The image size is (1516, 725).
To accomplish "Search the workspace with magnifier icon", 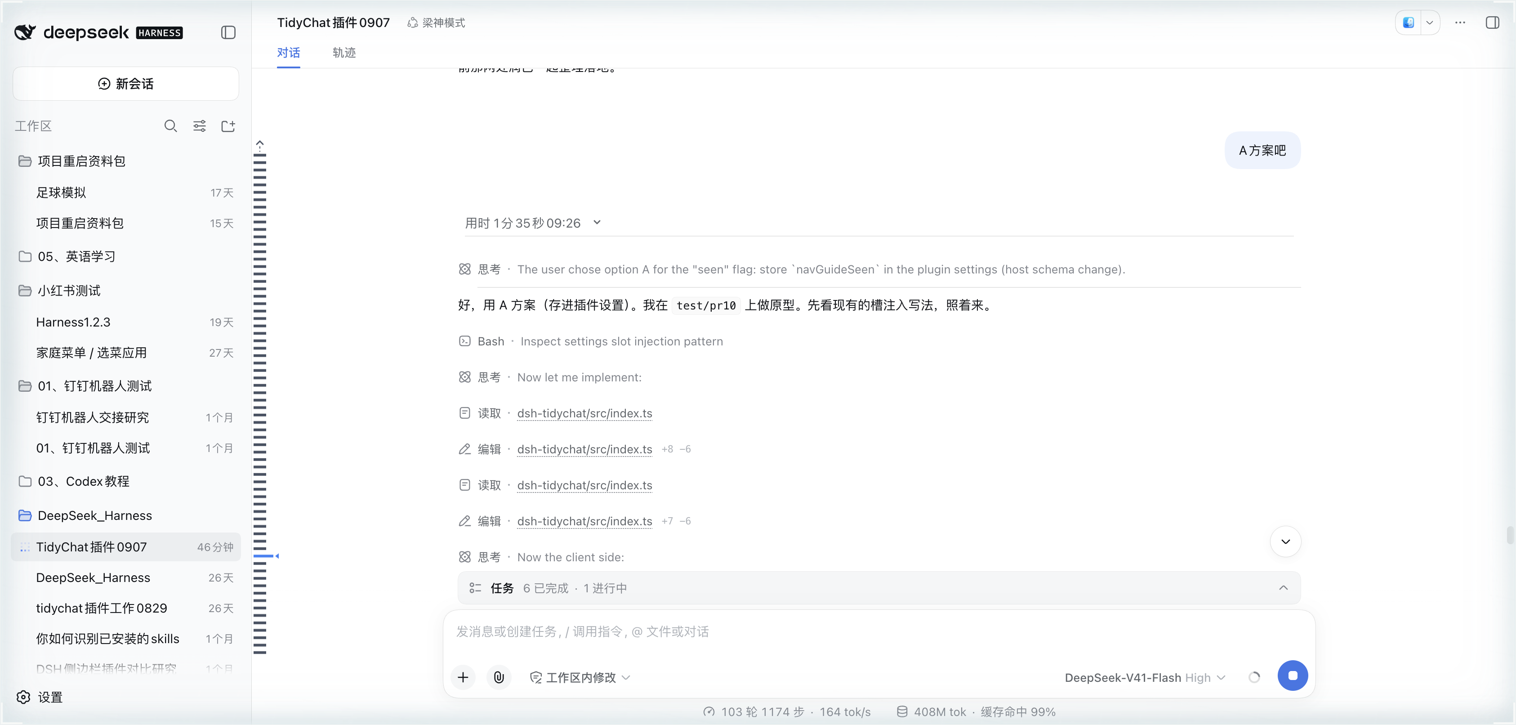I will 171,126.
